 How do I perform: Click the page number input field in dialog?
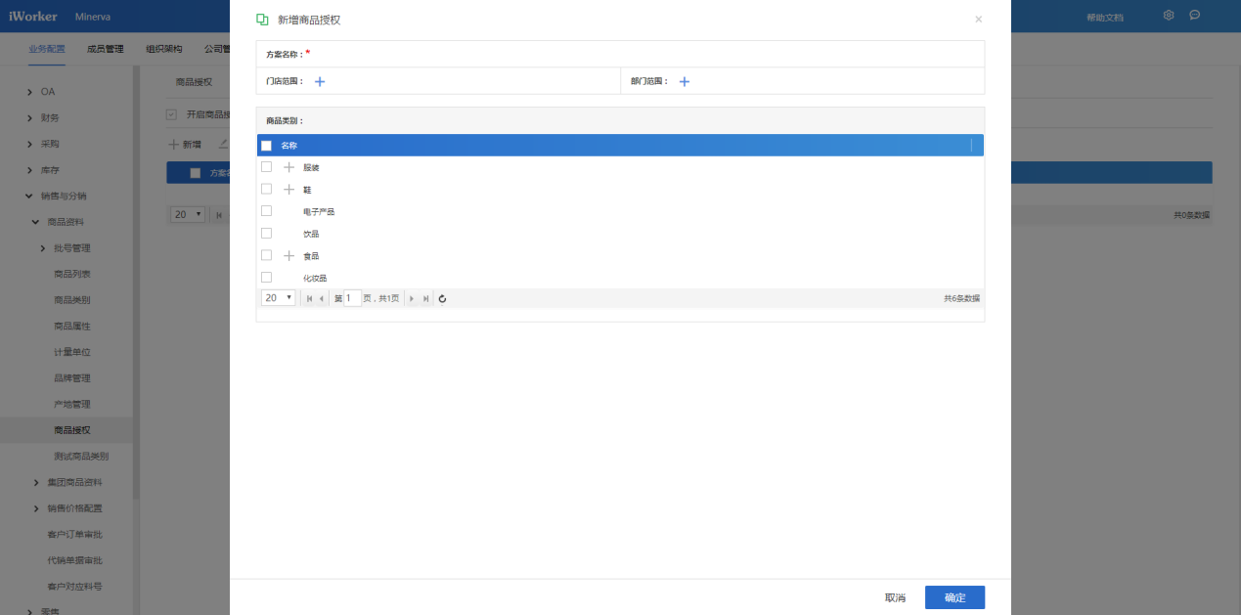(352, 298)
